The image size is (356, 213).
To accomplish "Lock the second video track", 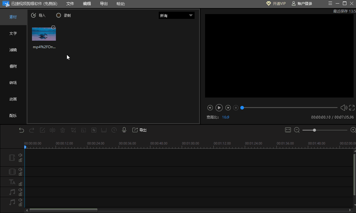I will coord(20,174).
